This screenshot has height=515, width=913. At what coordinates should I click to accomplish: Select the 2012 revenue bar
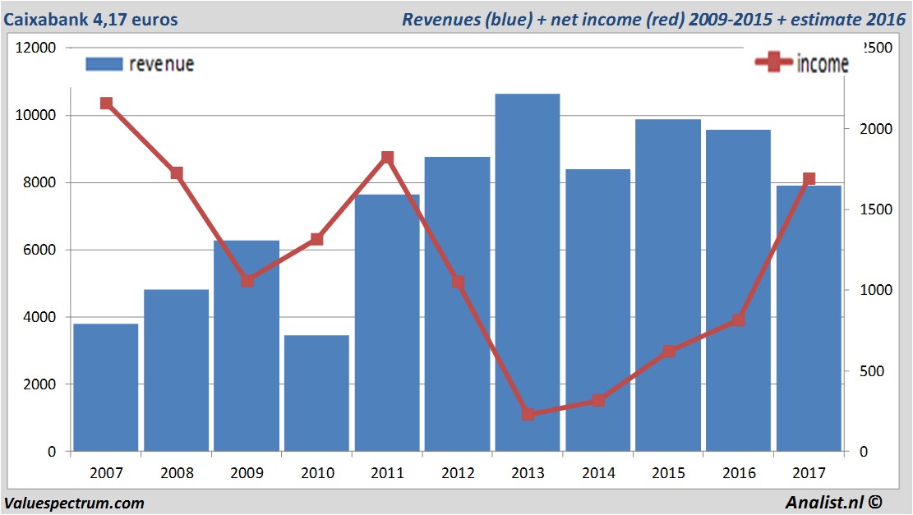(457, 304)
